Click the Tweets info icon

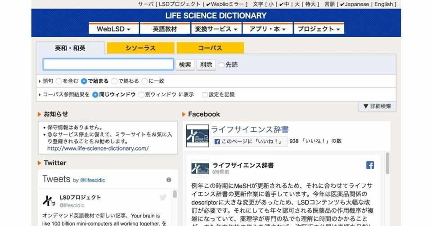coord(169,180)
